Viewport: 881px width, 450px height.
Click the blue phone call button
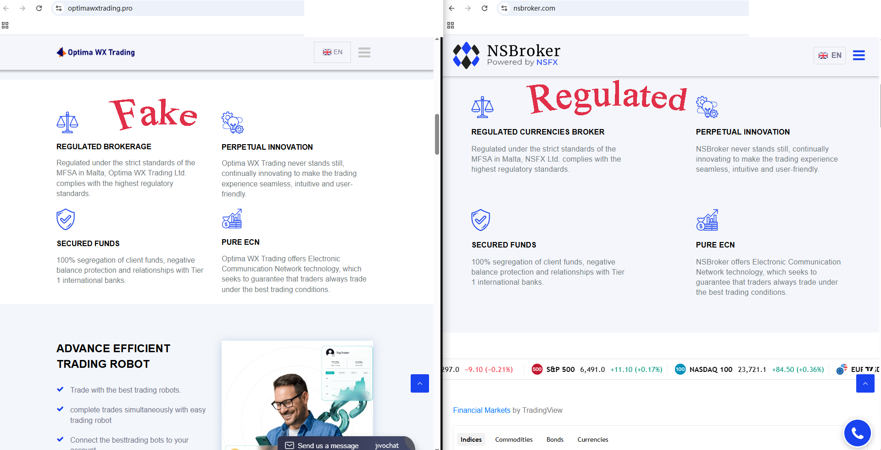857,433
